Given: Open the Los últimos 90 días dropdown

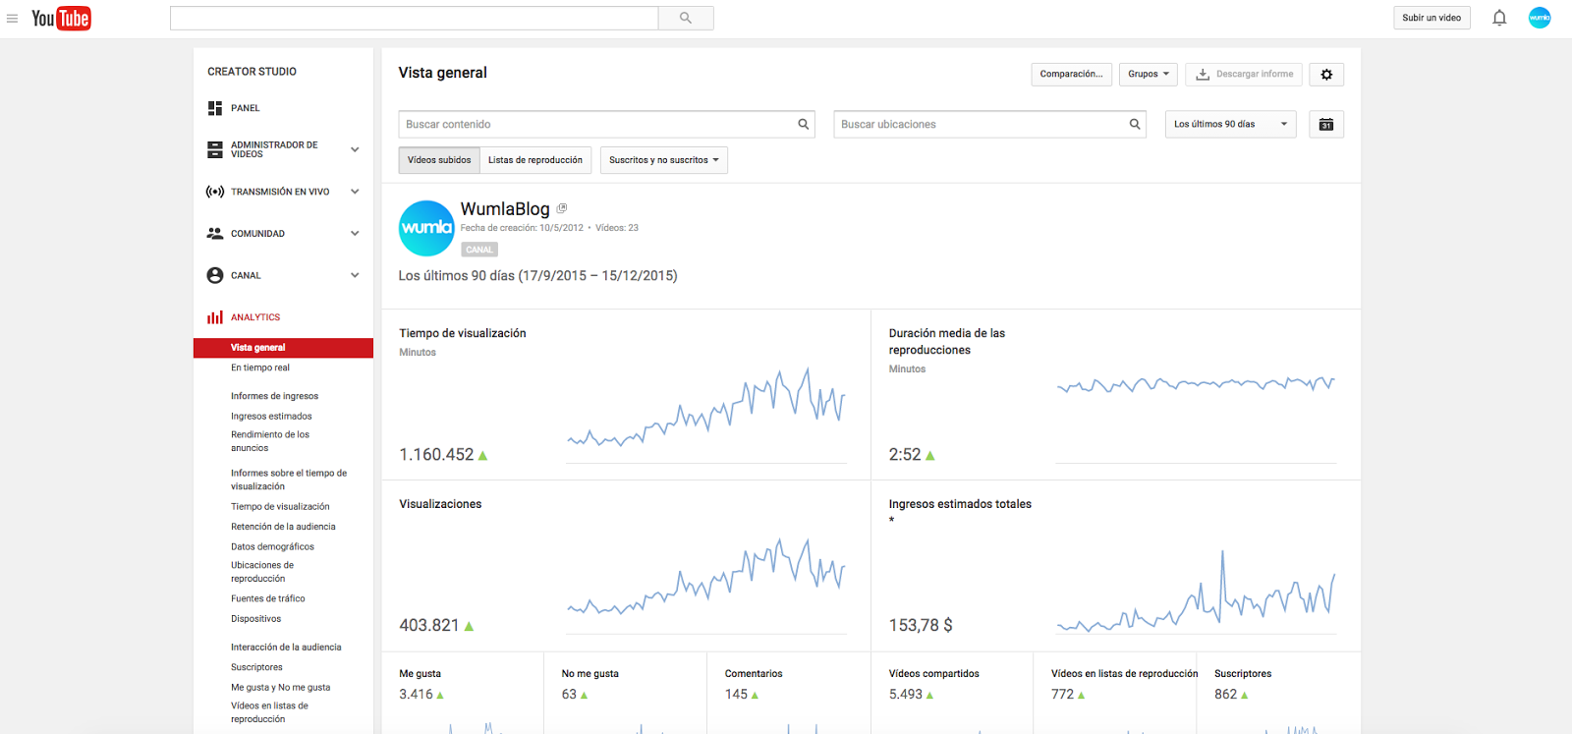Looking at the screenshot, I should point(1231,125).
